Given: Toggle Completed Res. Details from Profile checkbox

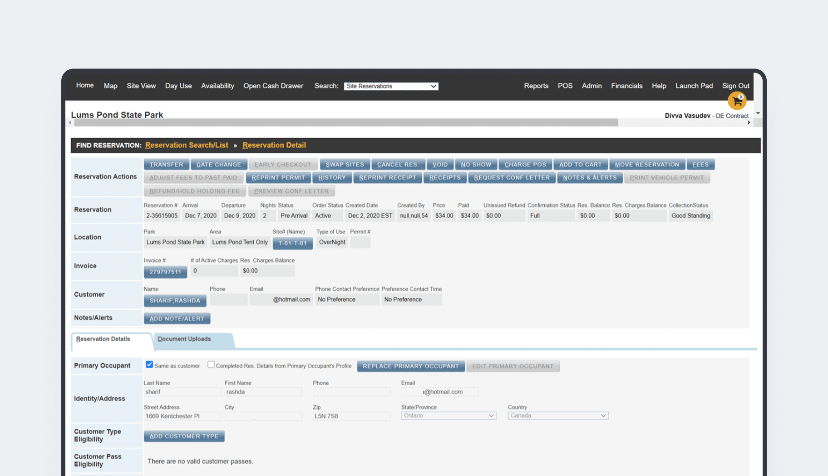Looking at the screenshot, I should (x=211, y=364).
